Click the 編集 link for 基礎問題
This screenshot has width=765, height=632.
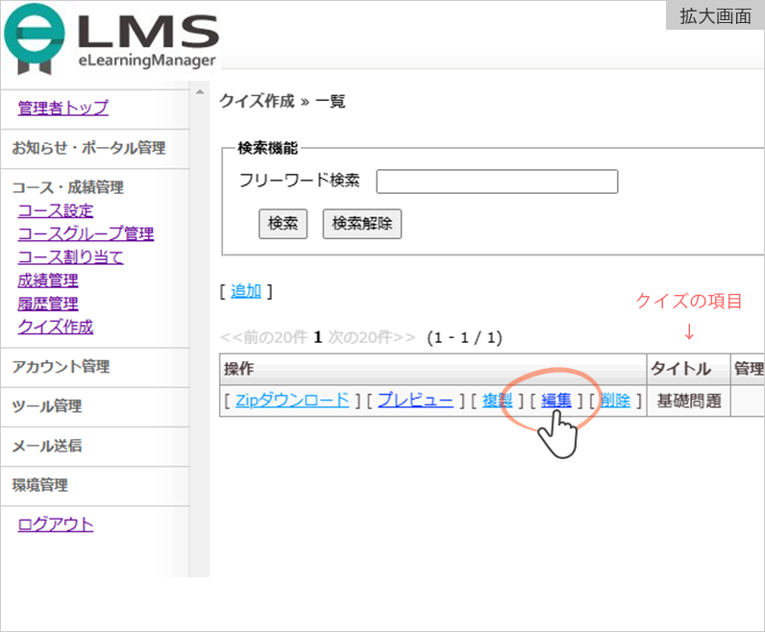coord(556,401)
